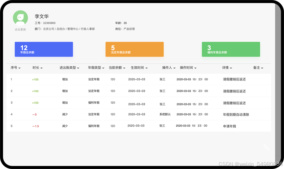Viewport: 284px width, 169px height.
Task: Click the green user avatar icon
Action: pos(20,18)
